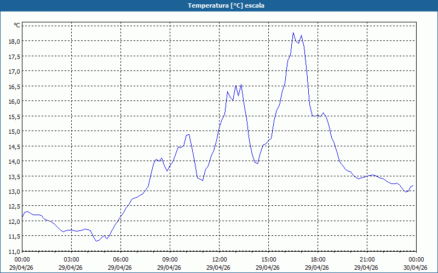Click the date label beneath 12:00
This screenshot has height=273, width=438.
tap(220, 268)
